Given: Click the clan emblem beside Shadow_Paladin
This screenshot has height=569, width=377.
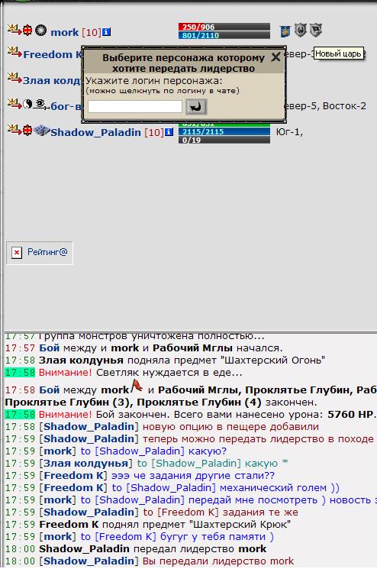Looking at the screenshot, I should tap(41, 130).
